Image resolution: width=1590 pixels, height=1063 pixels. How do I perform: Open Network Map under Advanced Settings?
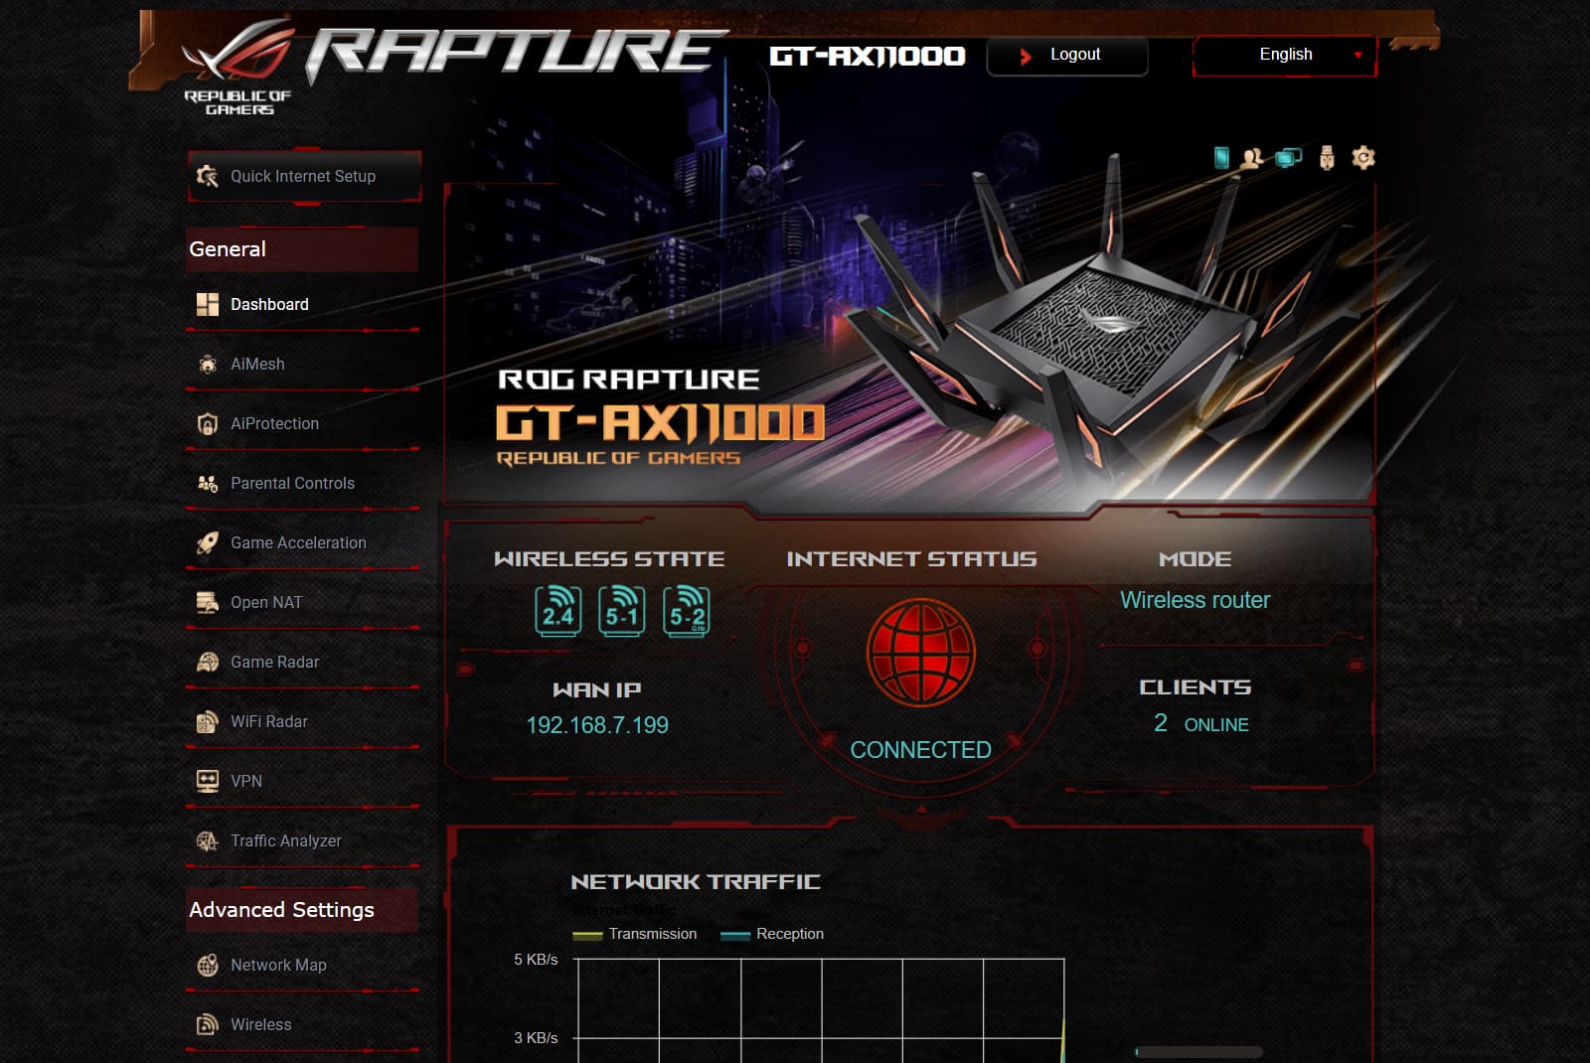click(x=302, y=965)
